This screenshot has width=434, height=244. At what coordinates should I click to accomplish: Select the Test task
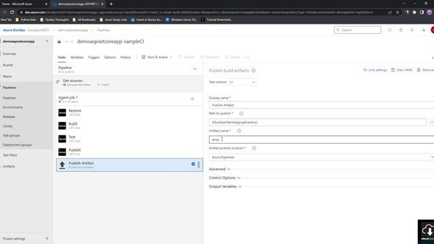[130, 138]
